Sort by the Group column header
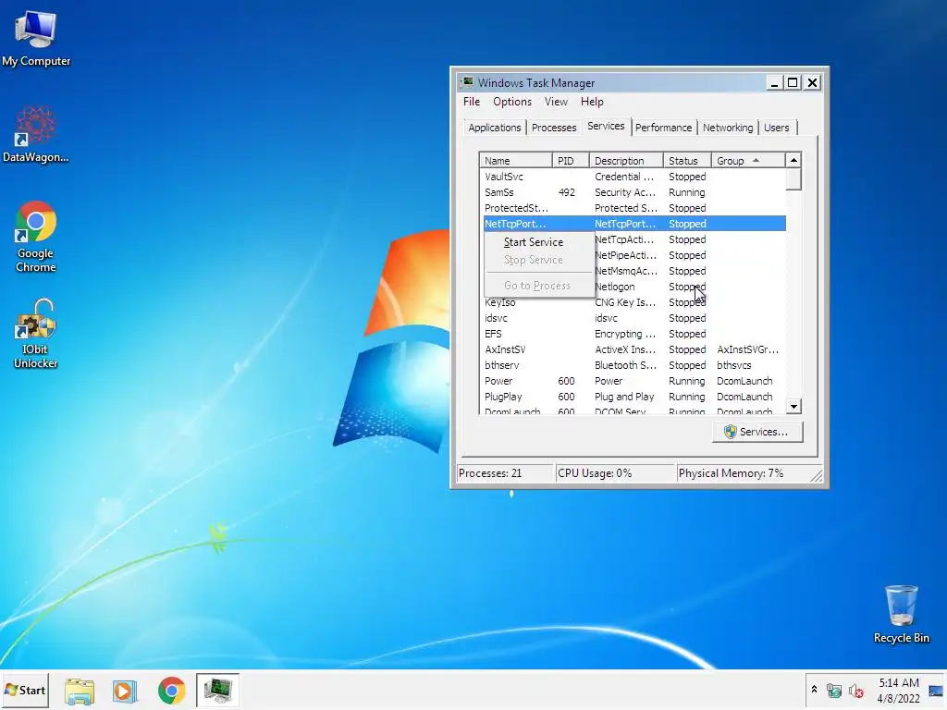The width and height of the screenshot is (947, 710). pos(748,161)
